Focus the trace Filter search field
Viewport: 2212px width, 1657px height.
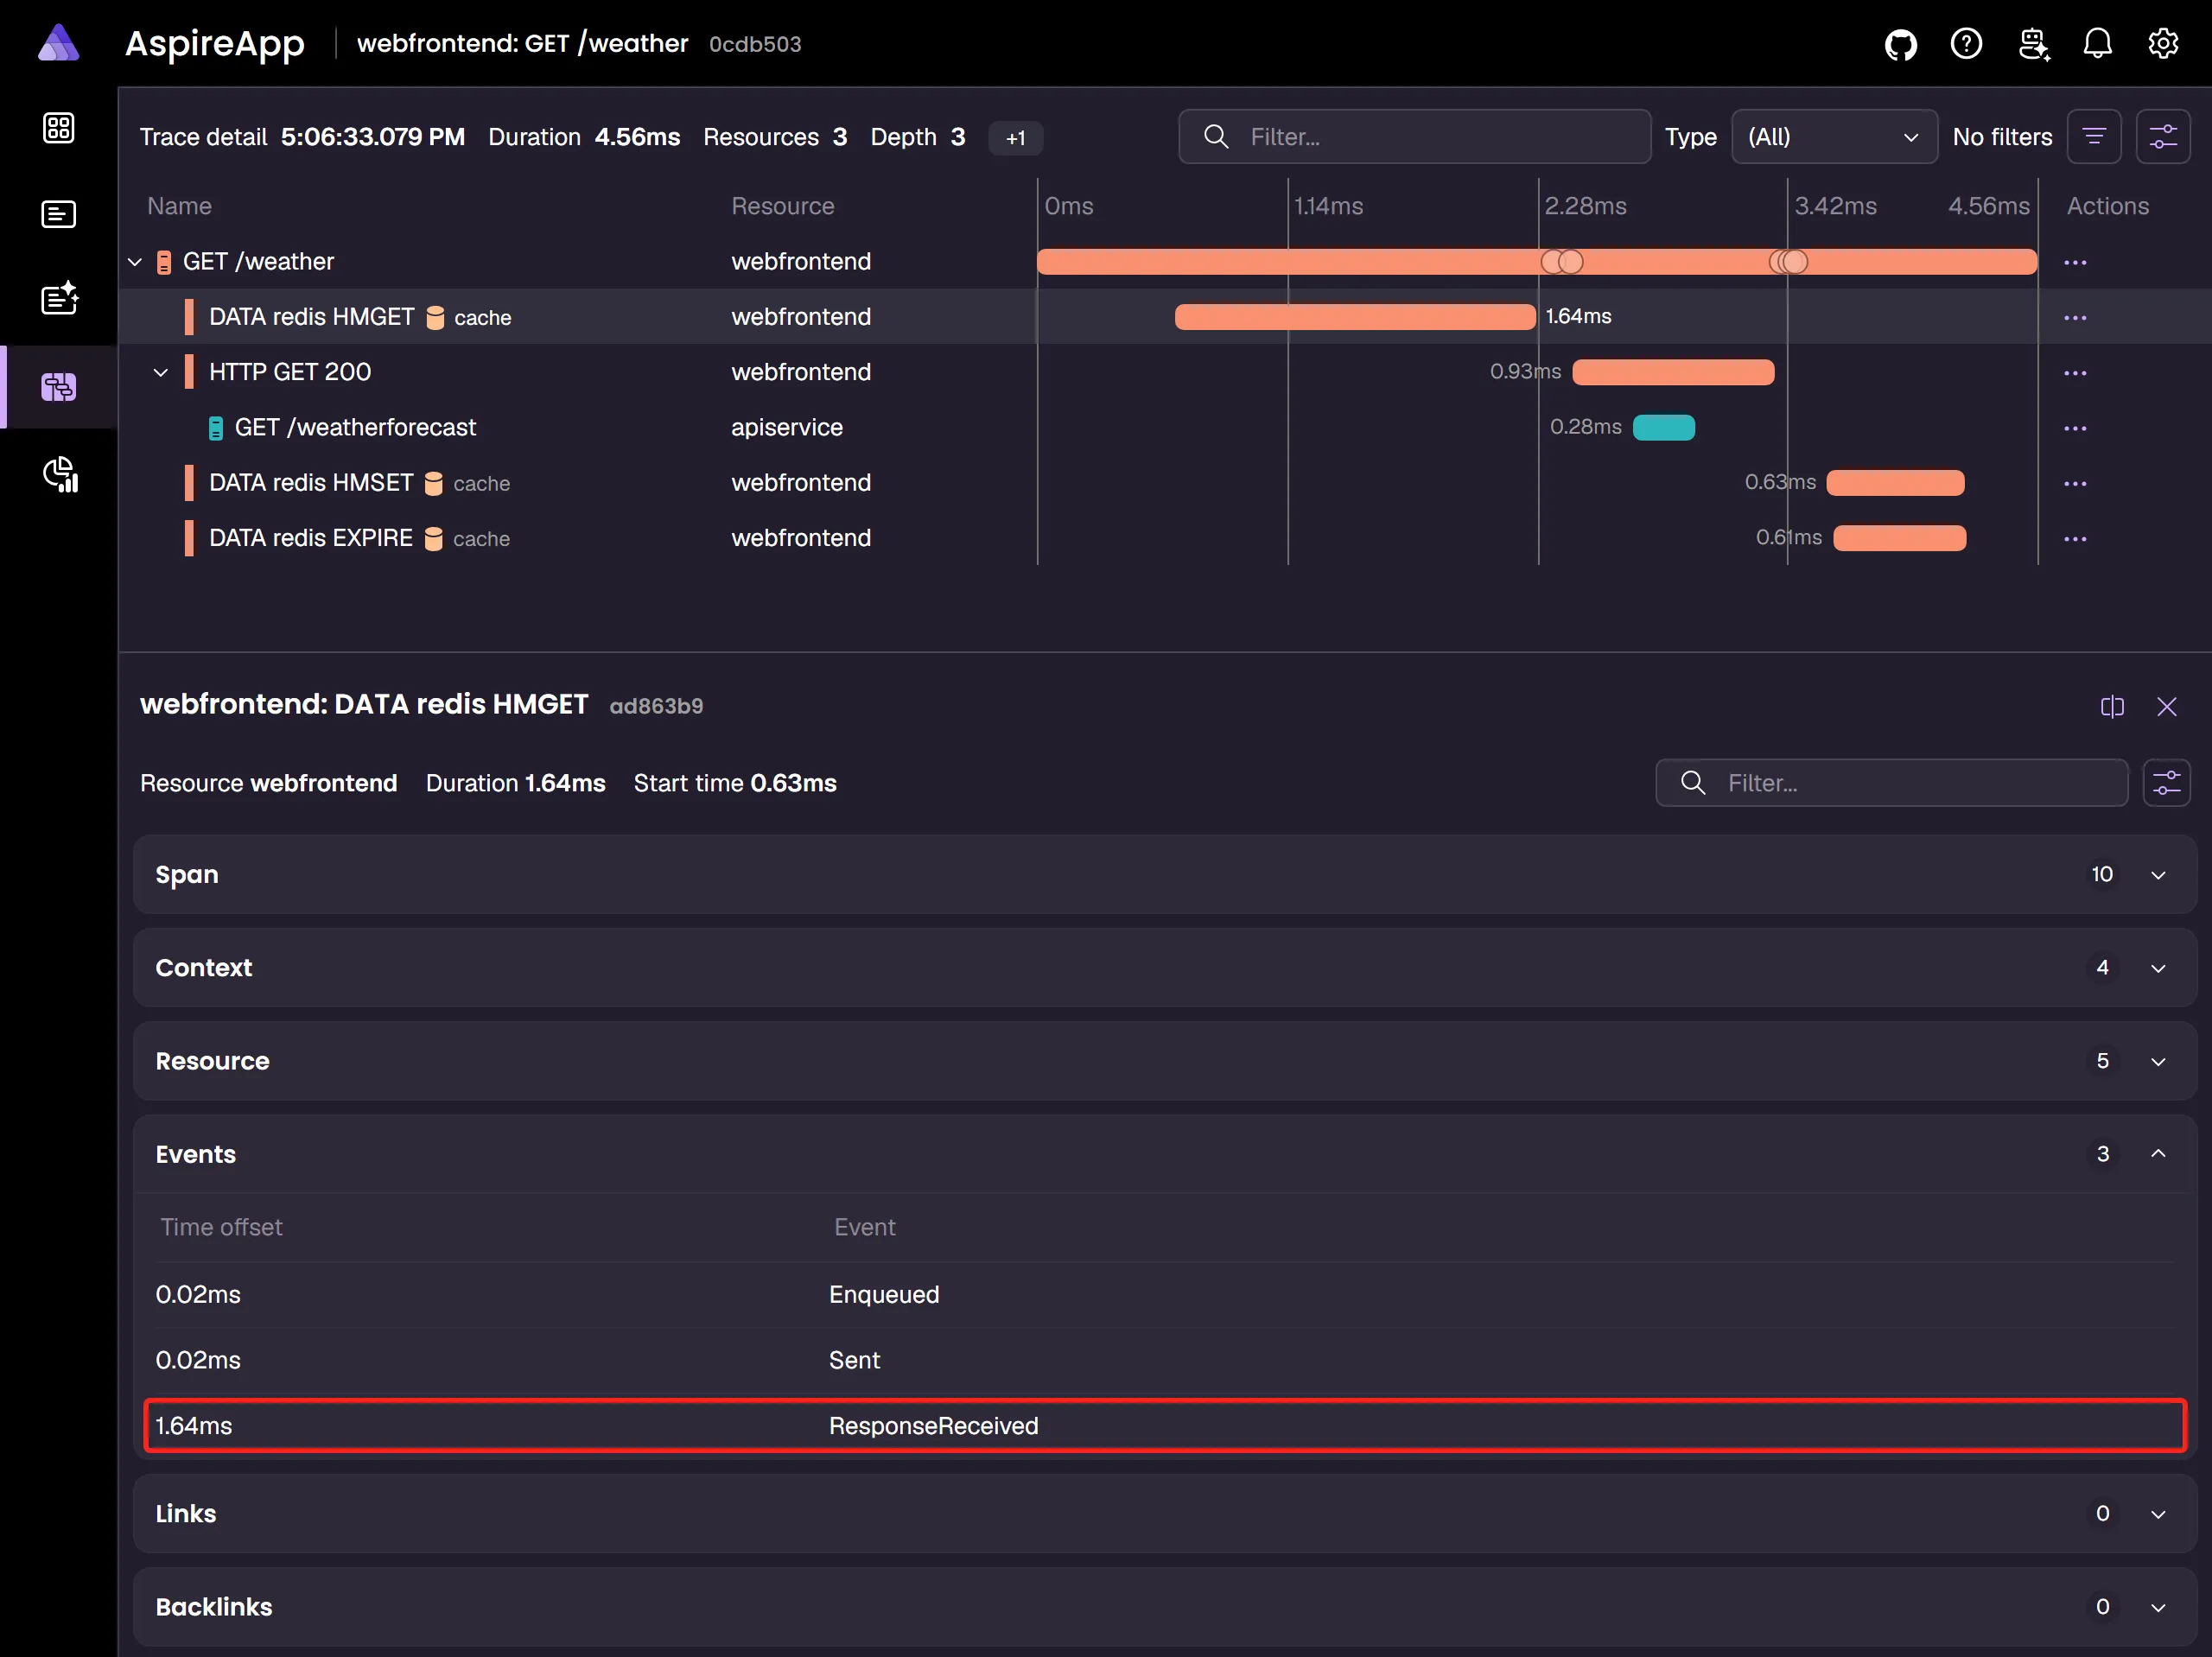[1414, 137]
